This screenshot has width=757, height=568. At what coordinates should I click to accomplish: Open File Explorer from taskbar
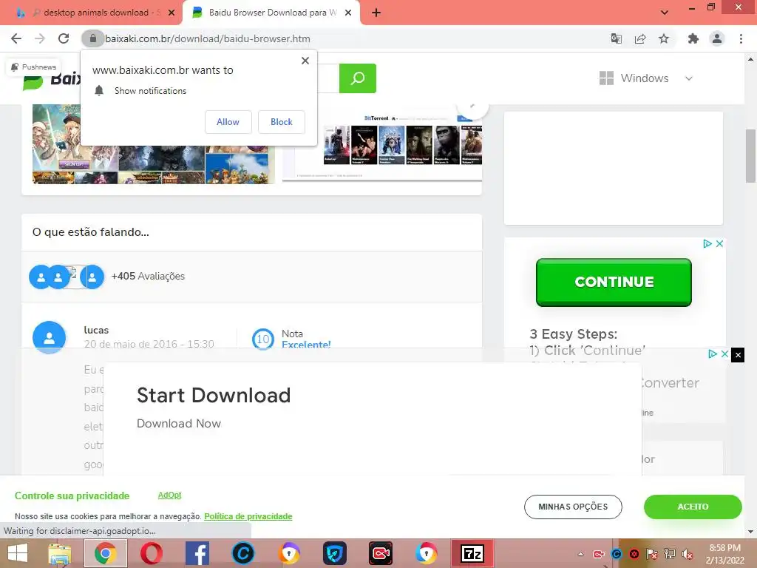tap(59, 553)
